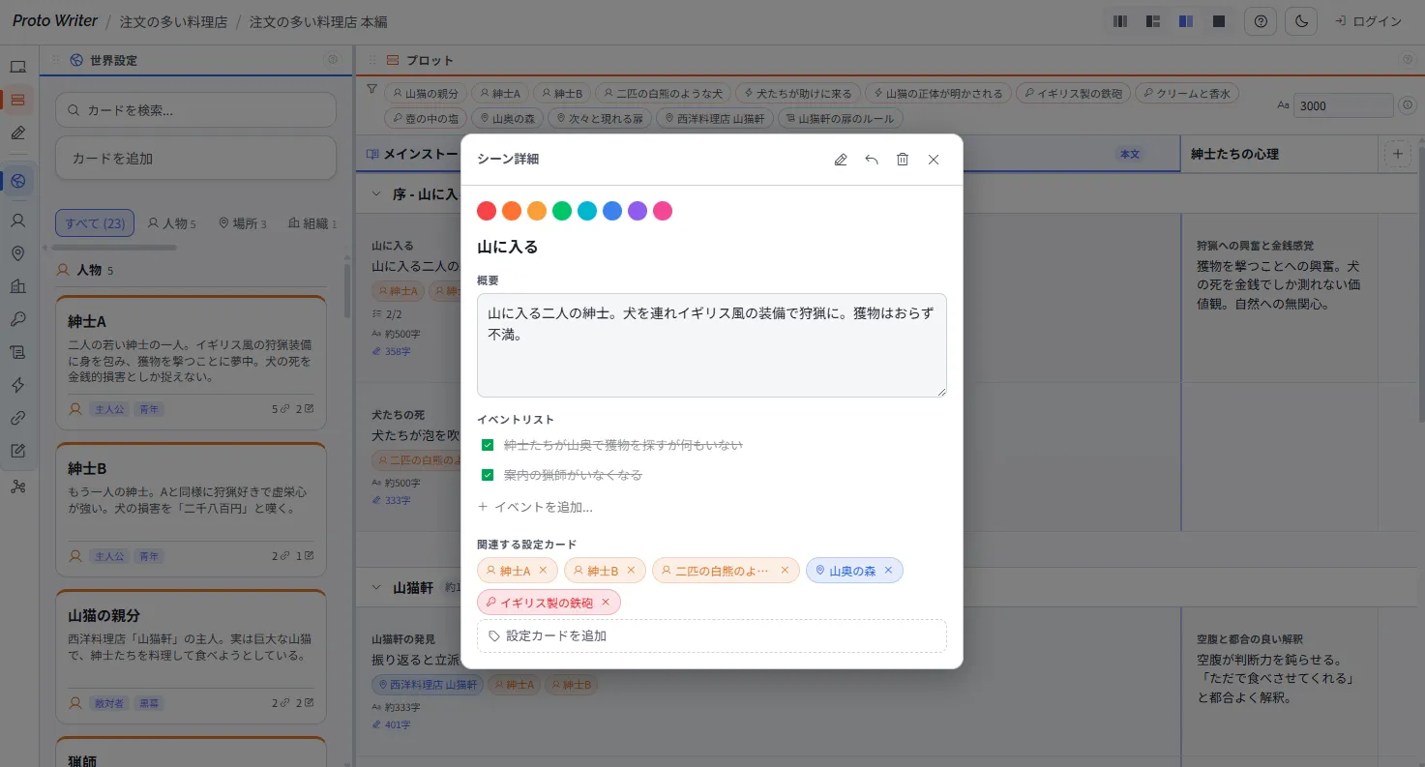
Task: Open the ログイン link
Action: tap(1367, 21)
